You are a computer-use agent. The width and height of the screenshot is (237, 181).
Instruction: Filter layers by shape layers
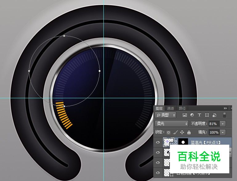(207, 115)
